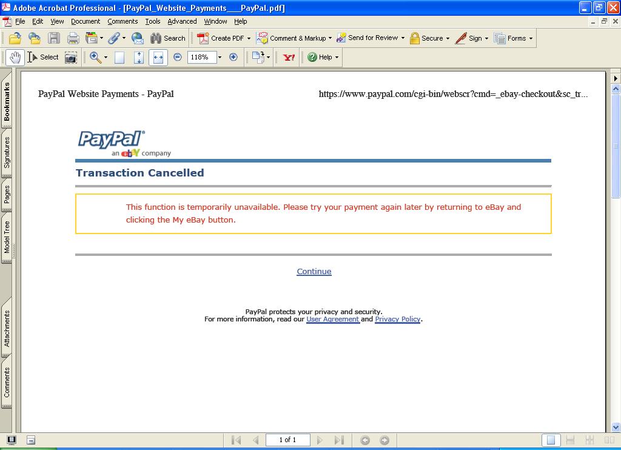Click the plus zoom in button
This screenshot has height=450, width=621.
pyautogui.click(x=233, y=58)
